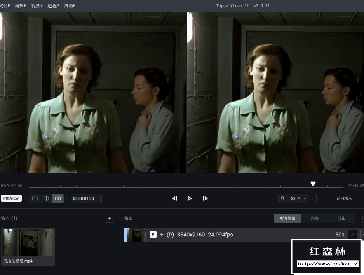Click the 24.994fps text

click(220, 235)
